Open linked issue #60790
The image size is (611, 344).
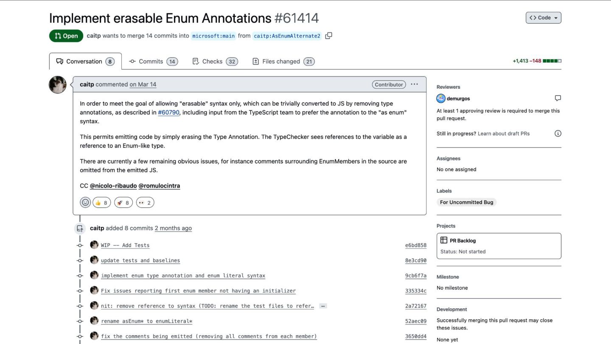coord(168,113)
